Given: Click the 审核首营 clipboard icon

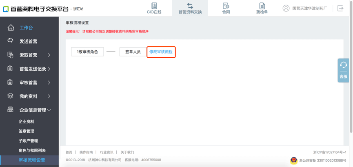Looking at the screenshot, I should coord(10,82).
